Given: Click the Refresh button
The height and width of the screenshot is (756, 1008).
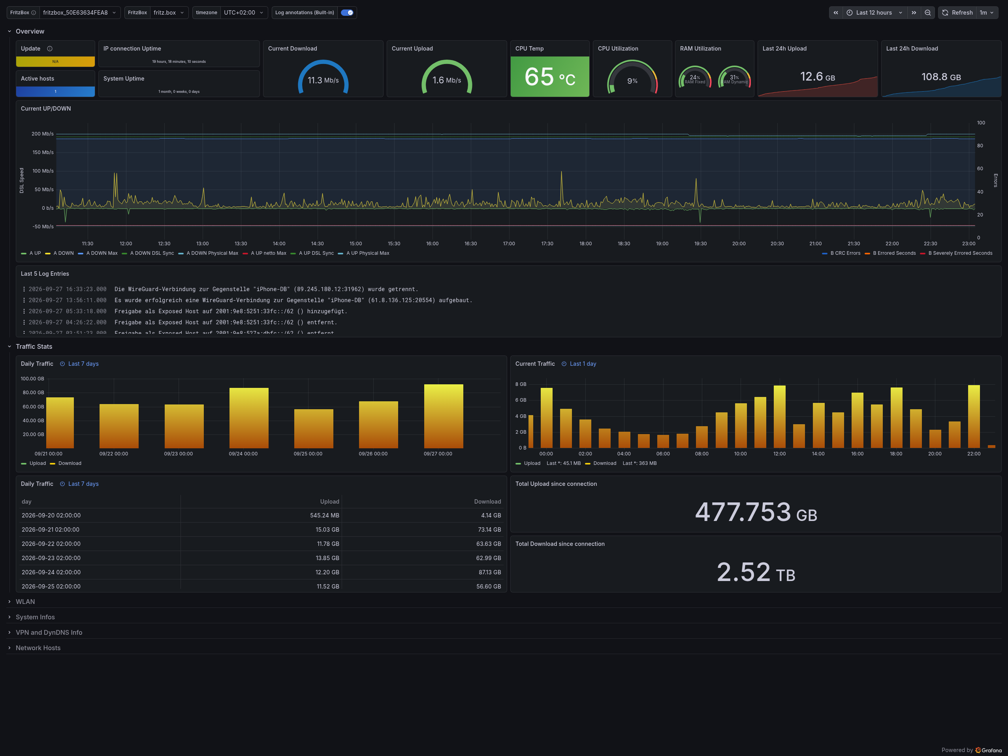Looking at the screenshot, I should [x=958, y=13].
